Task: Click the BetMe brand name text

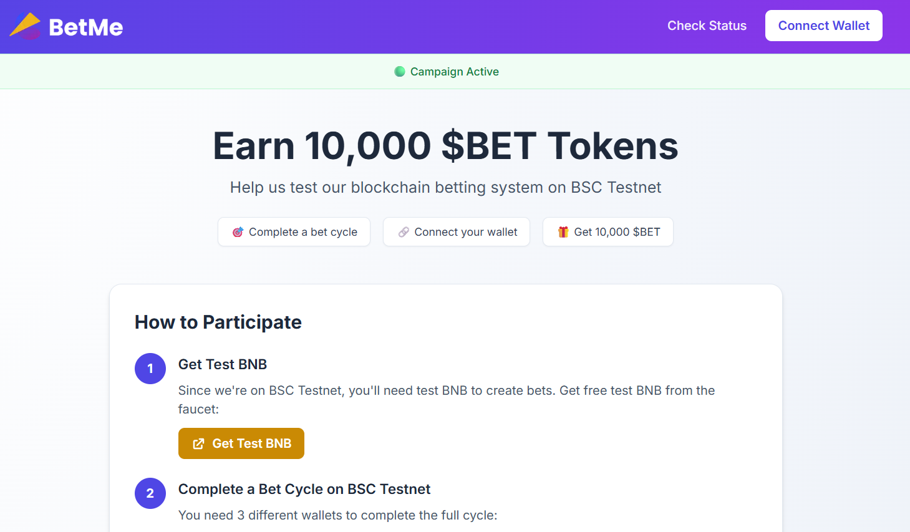Action: point(86,27)
